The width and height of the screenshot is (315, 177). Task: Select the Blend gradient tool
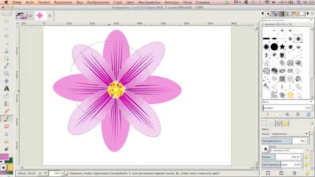point(6,104)
